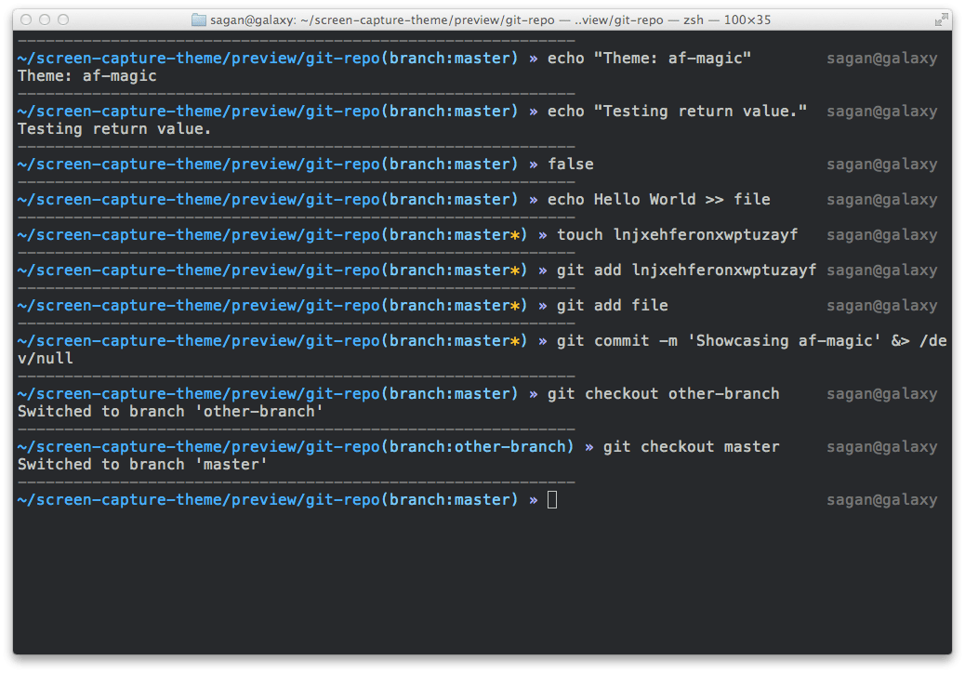Click the folder proxy icon in the title bar
The width and height of the screenshot is (965, 673).
pos(198,19)
